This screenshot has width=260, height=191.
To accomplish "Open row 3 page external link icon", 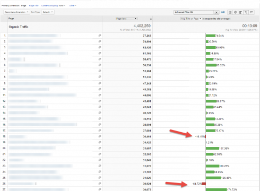I will pos(100,47).
